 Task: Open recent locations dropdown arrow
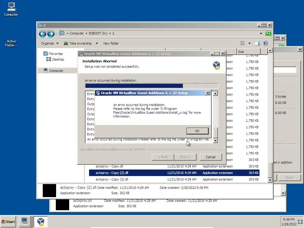(x=56, y=34)
